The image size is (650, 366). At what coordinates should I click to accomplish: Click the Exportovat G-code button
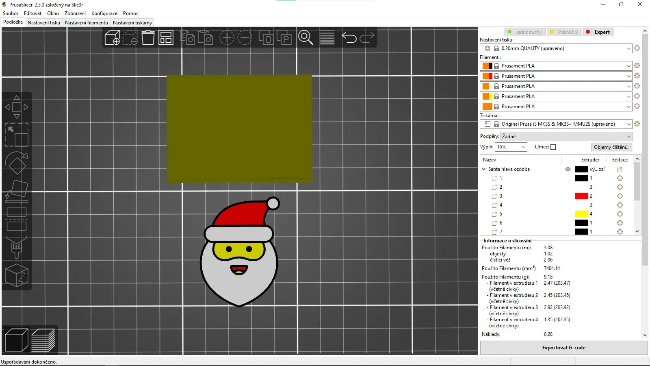(564, 348)
